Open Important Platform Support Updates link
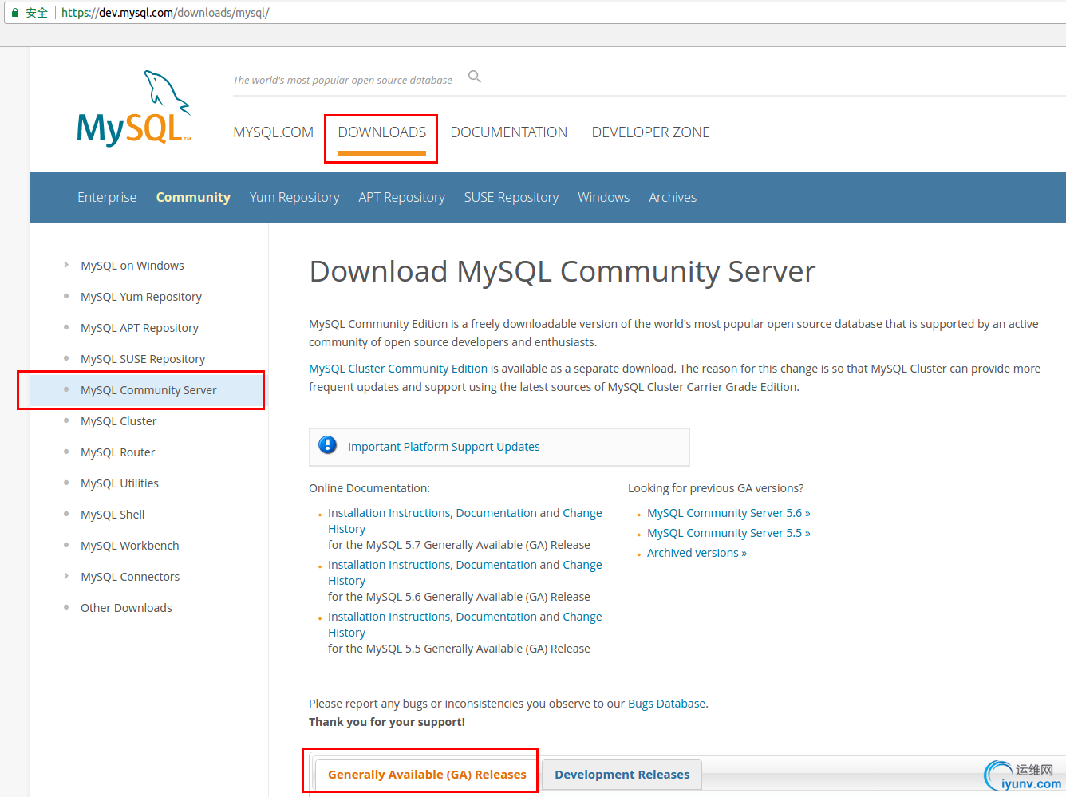1066x797 pixels. coord(444,447)
